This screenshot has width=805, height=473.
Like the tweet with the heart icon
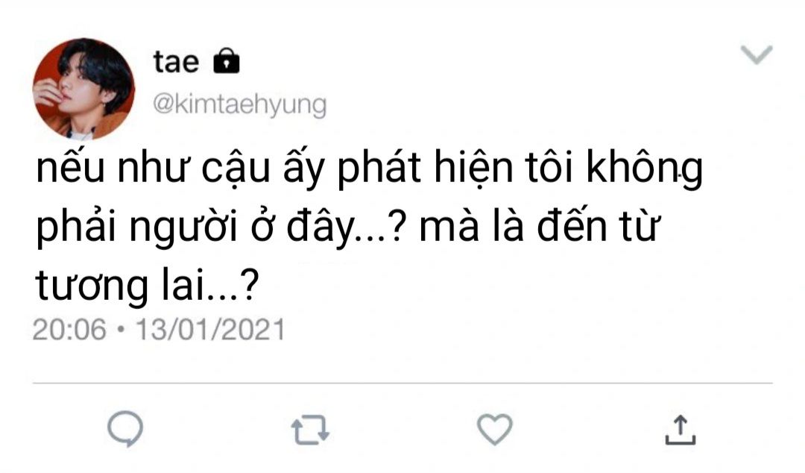(x=494, y=430)
